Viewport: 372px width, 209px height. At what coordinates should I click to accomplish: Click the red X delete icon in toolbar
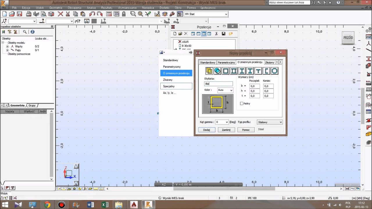(60, 14)
